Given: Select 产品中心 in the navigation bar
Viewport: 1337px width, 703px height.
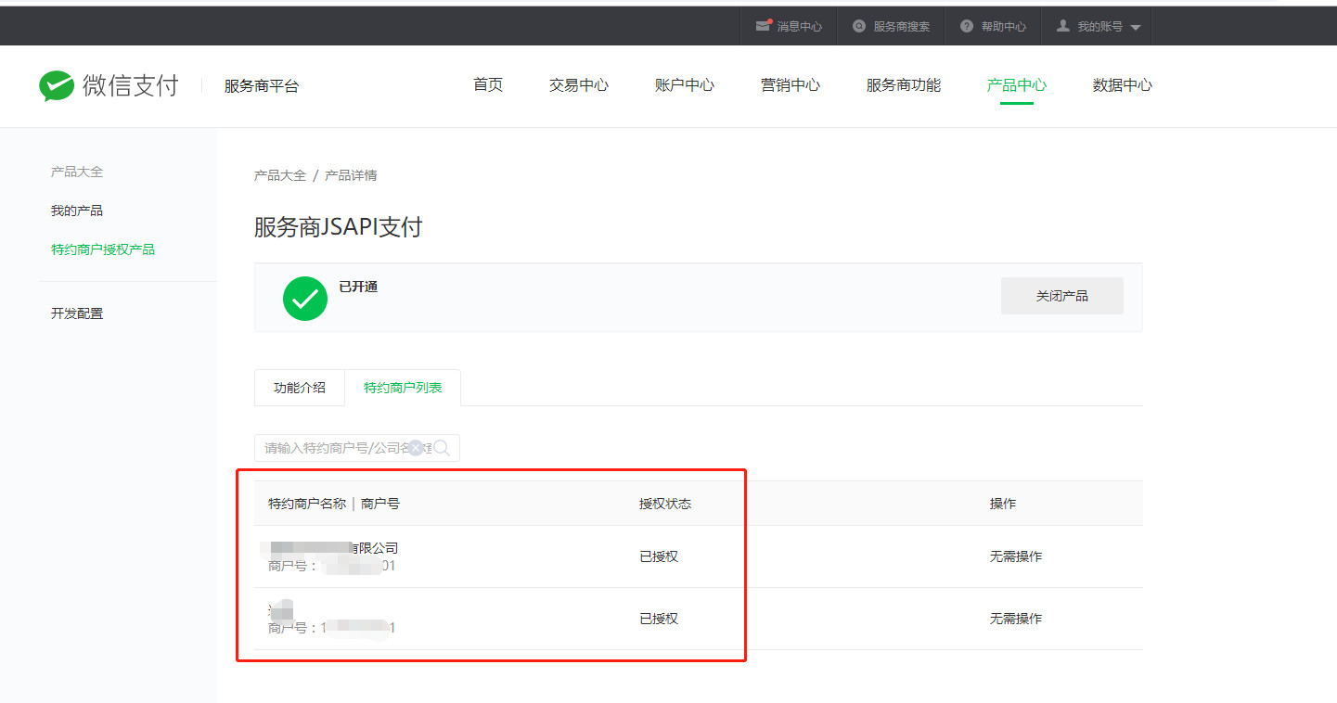Looking at the screenshot, I should [1017, 85].
